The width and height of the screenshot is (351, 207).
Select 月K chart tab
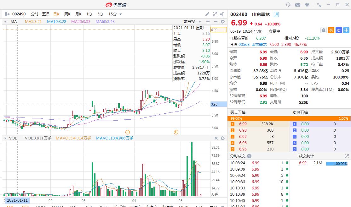click(x=78, y=14)
